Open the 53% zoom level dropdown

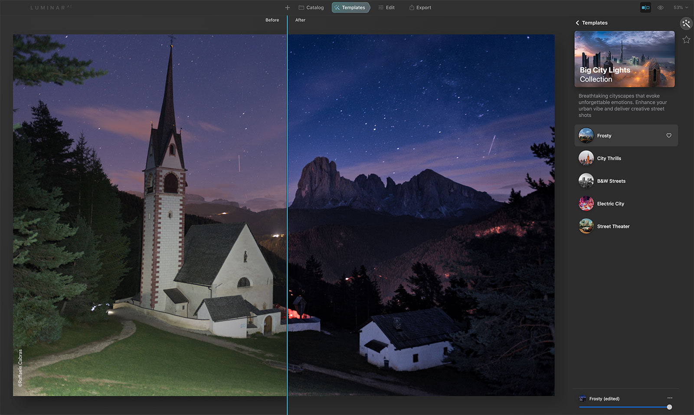pos(681,8)
